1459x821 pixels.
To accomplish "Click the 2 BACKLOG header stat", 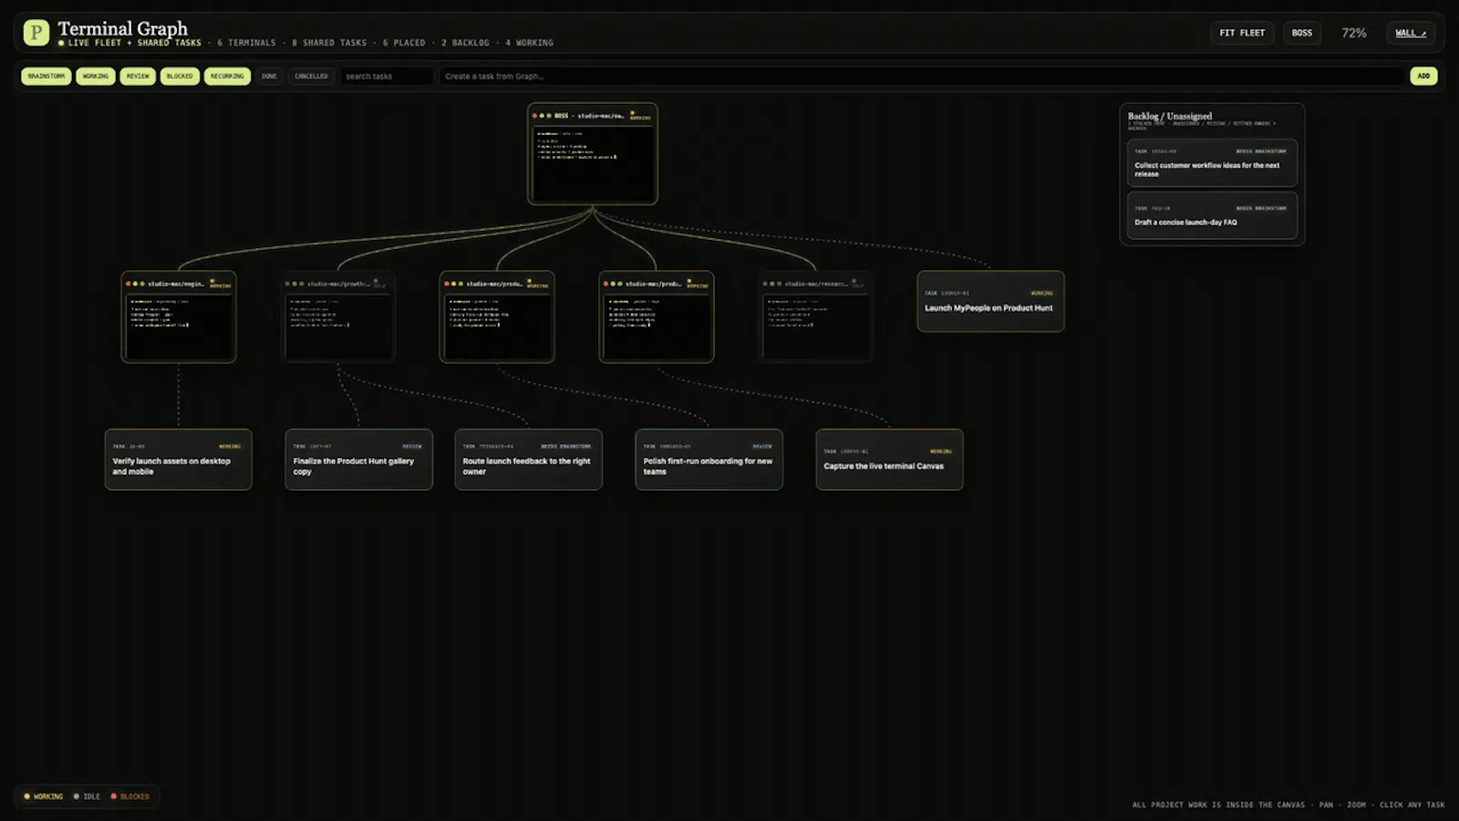I will pyautogui.click(x=465, y=43).
